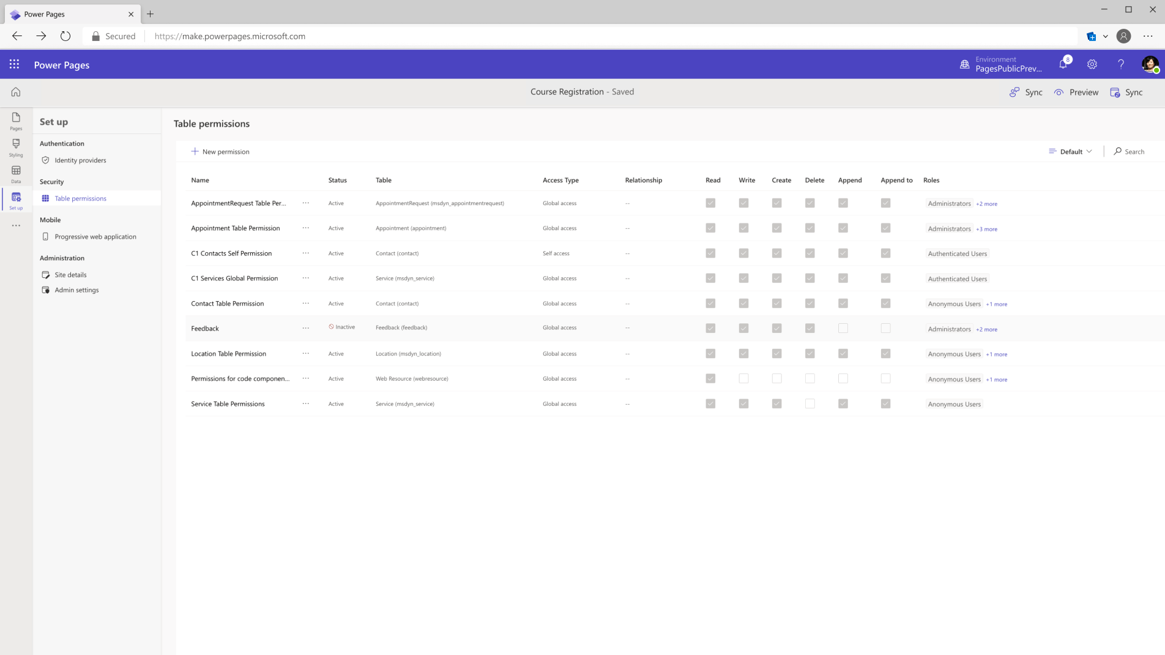
Task: Open Admin settings under Administration
Action: [76, 290]
